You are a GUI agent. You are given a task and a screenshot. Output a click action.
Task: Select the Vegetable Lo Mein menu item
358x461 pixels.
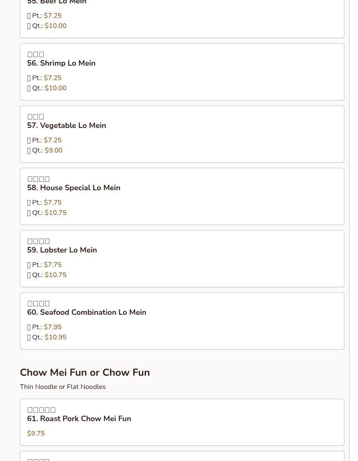pyautogui.click(x=67, y=125)
